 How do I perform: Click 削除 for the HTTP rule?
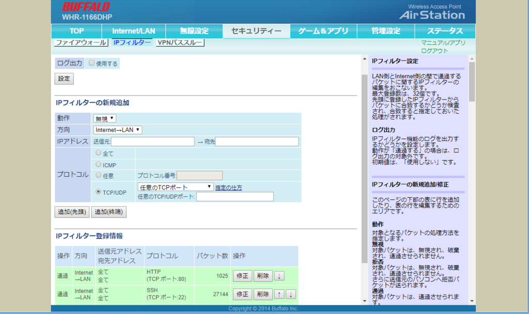click(x=263, y=276)
